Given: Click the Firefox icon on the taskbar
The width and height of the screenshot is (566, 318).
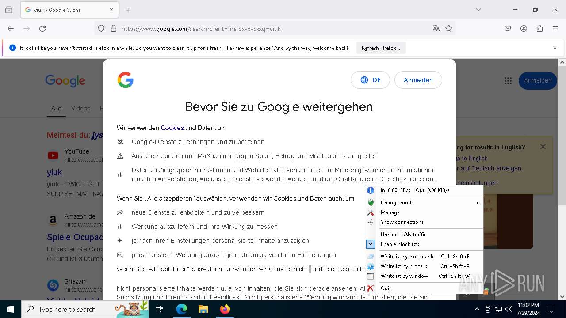Looking at the screenshot, I should (225, 309).
